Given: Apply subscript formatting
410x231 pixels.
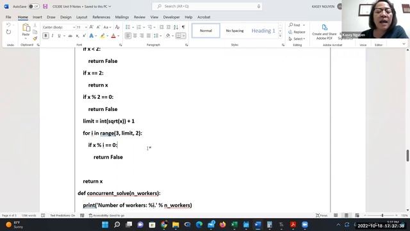Looking at the screenshot, I should pyautogui.click(x=78, y=36).
